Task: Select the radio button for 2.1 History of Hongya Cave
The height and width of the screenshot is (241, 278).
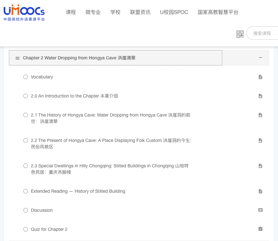Action: [x=26, y=115]
